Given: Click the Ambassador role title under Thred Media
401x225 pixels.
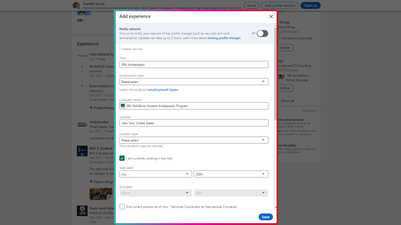Looking at the screenshot, I should tap(99, 122).
